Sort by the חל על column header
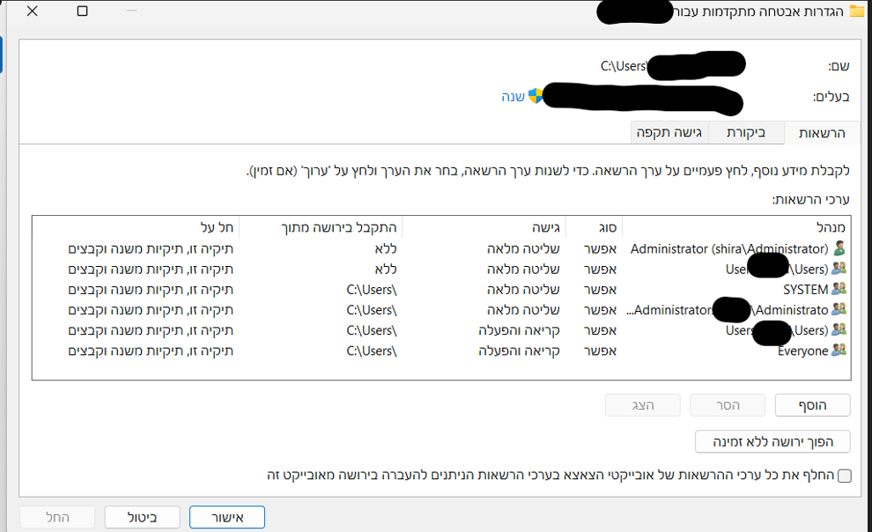872x532 pixels. coord(136,227)
